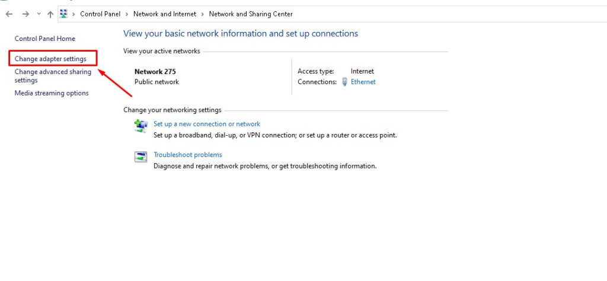Click the Ethernet connection link
Screen dimensions: 607x281
[363, 82]
